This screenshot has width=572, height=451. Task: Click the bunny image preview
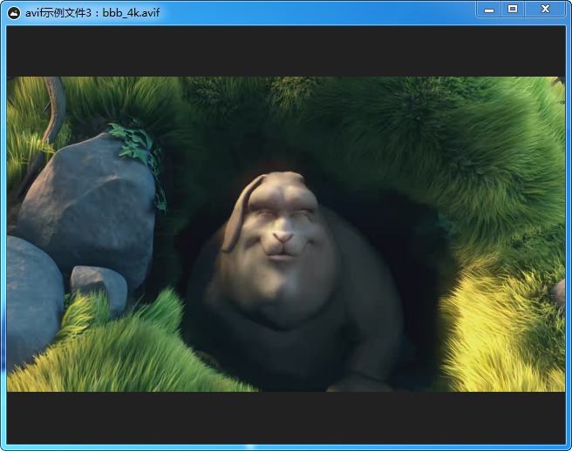coord(286,234)
